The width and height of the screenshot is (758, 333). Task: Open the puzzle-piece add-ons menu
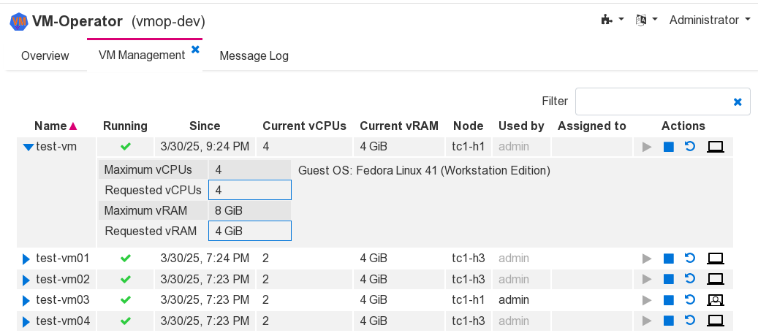pyautogui.click(x=612, y=20)
